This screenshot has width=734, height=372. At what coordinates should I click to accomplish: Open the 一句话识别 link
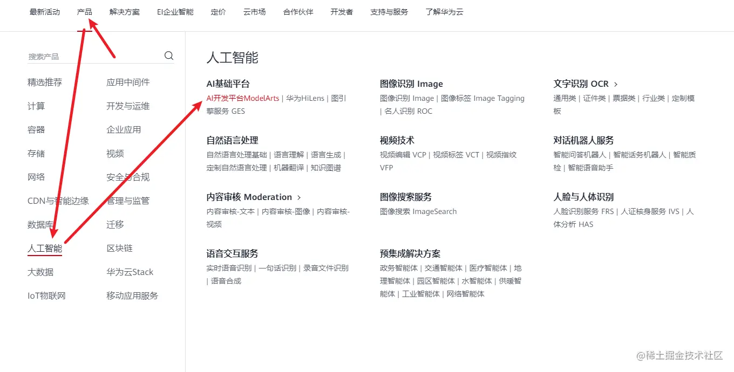click(277, 268)
